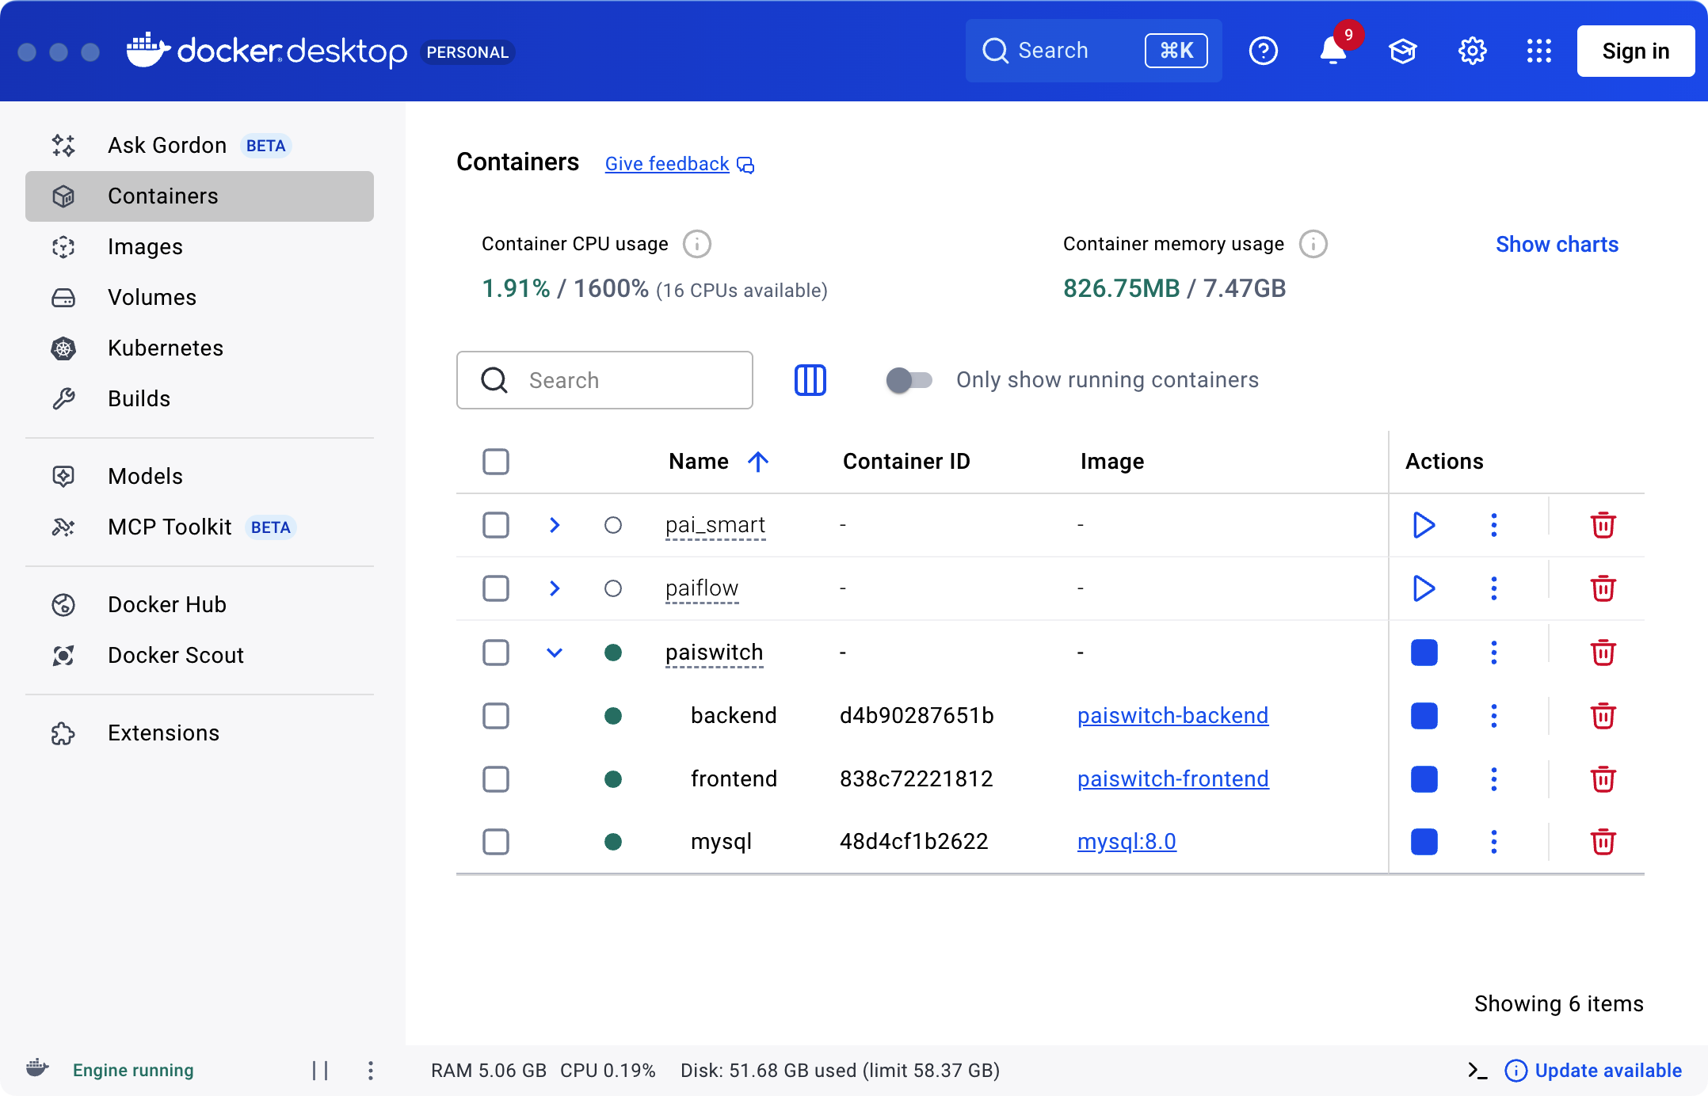Stop the backend container

(1424, 716)
